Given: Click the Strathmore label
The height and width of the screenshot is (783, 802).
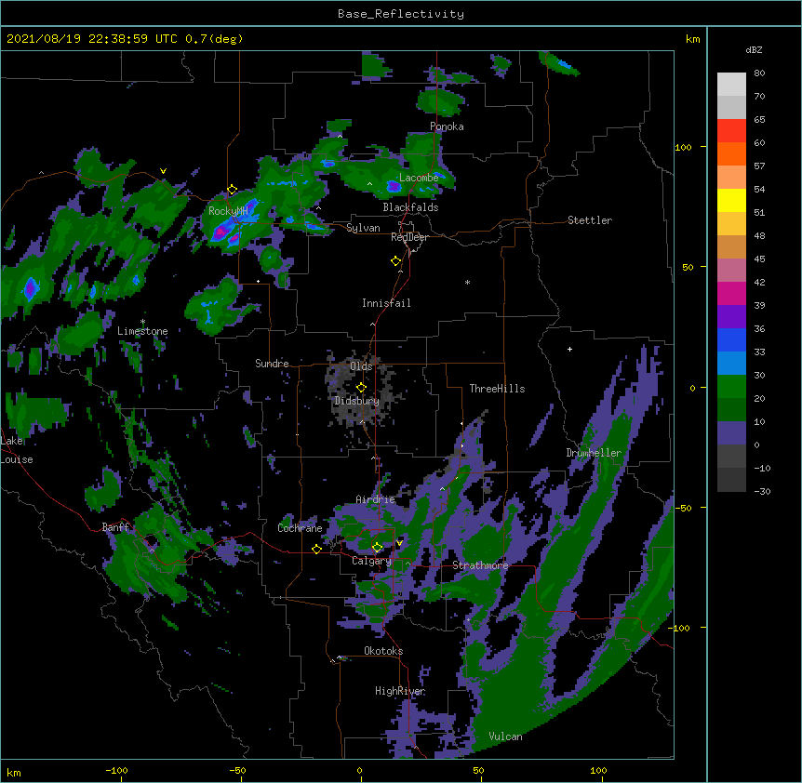Looking at the screenshot, I should coord(480,565).
